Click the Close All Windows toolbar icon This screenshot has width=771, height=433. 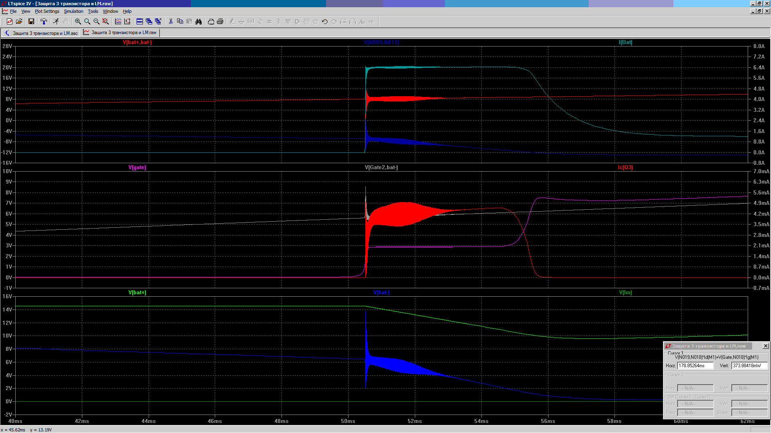click(158, 22)
